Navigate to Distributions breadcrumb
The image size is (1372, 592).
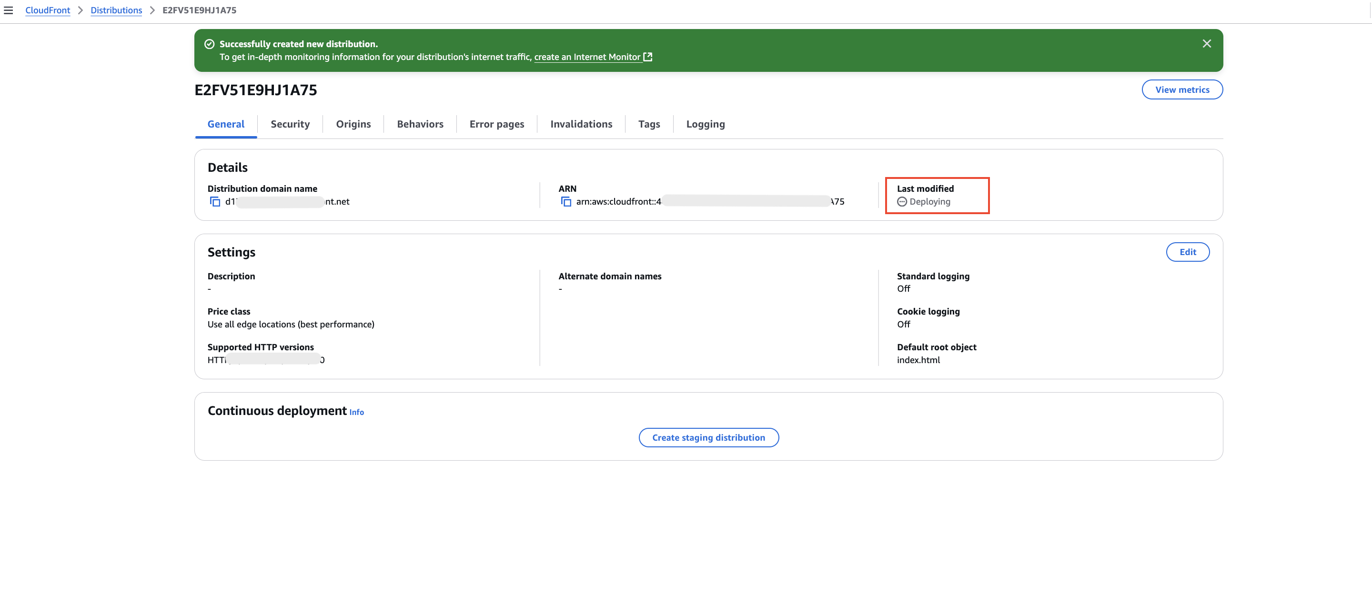point(116,10)
